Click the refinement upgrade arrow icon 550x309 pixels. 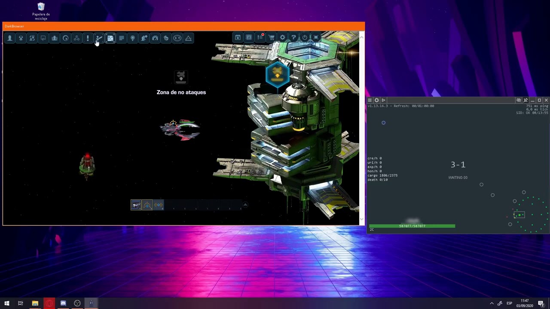pos(99,38)
